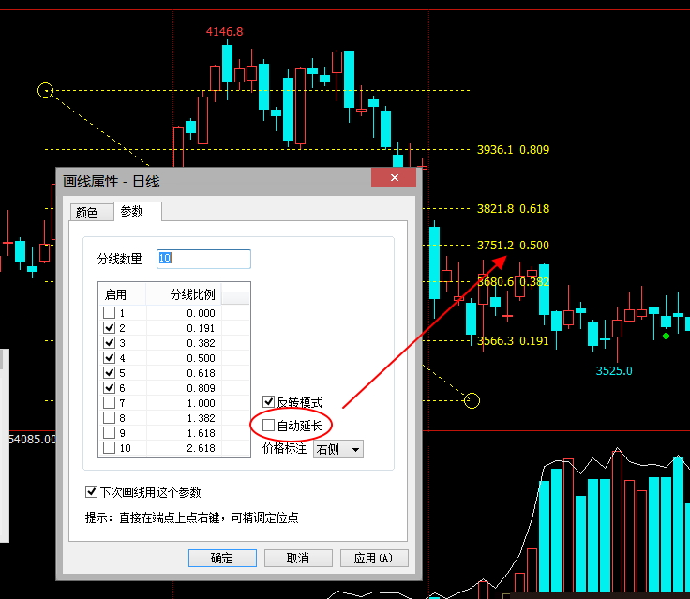Uncheck 下次画线用这个参数 option
This screenshot has height=599, width=690.
point(92,492)
